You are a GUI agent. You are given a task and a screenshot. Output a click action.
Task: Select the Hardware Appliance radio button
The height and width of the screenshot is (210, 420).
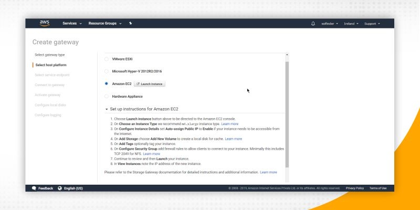[x=107, y=97]
